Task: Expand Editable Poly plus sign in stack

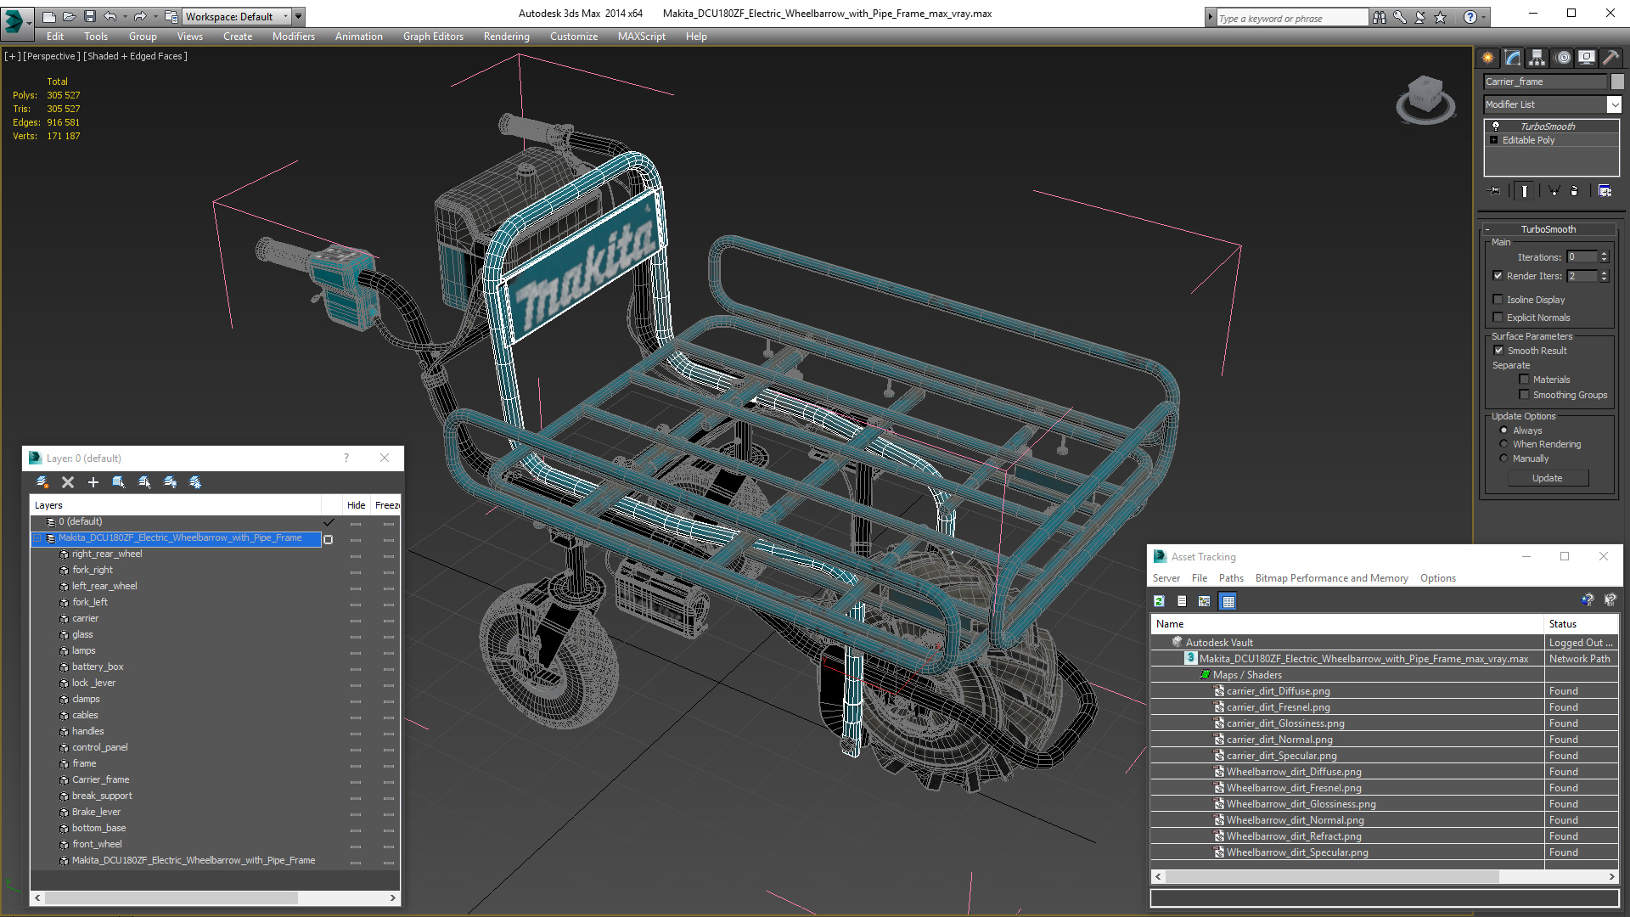Action: [1494, 140]
